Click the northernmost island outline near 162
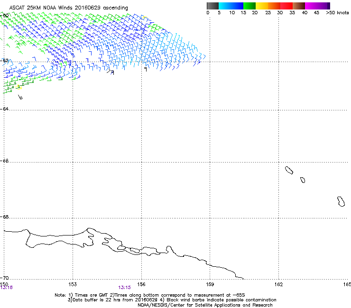This screenshot has width=351, height=308. (x=289, y=170)
